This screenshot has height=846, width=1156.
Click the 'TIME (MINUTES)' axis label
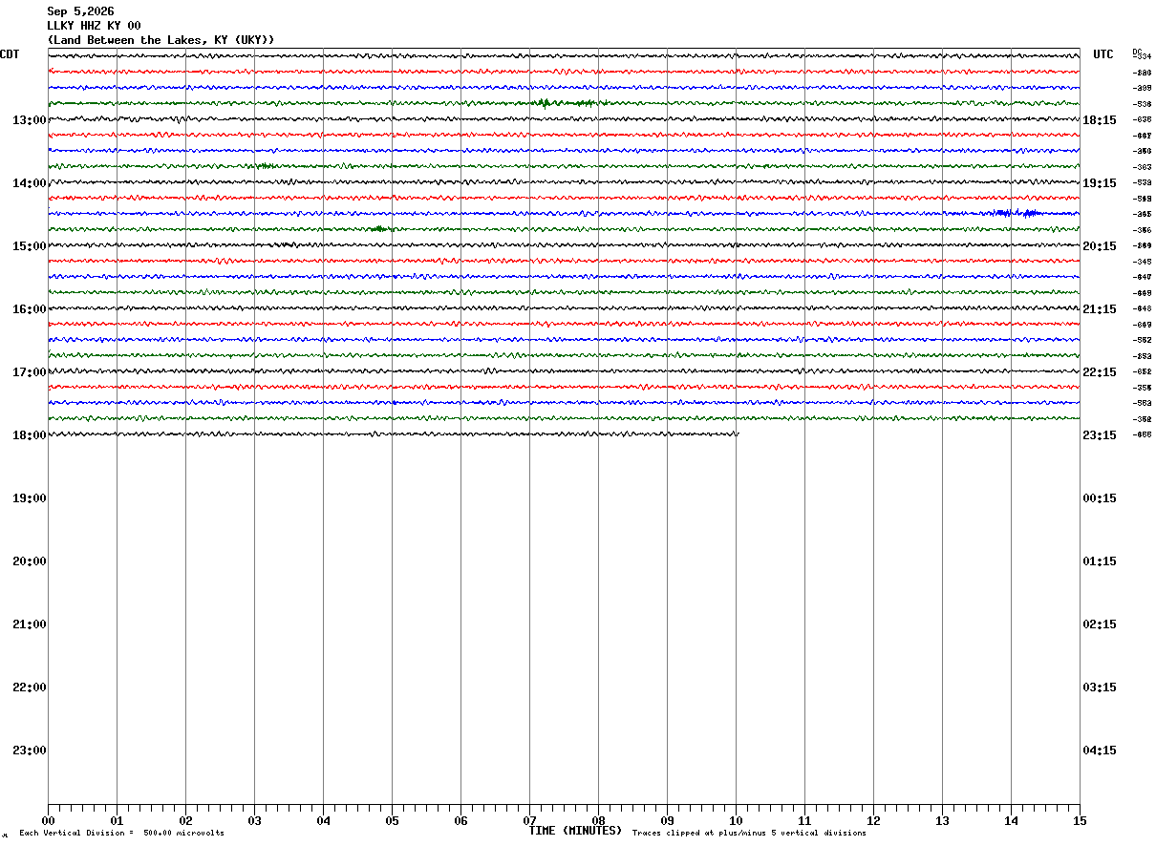click(x=575, y=831)
